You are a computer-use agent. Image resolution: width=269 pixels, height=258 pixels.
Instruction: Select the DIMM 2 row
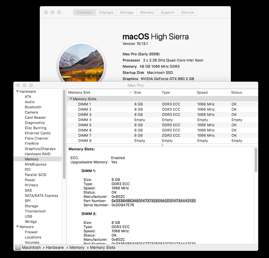tap(162, 109)
